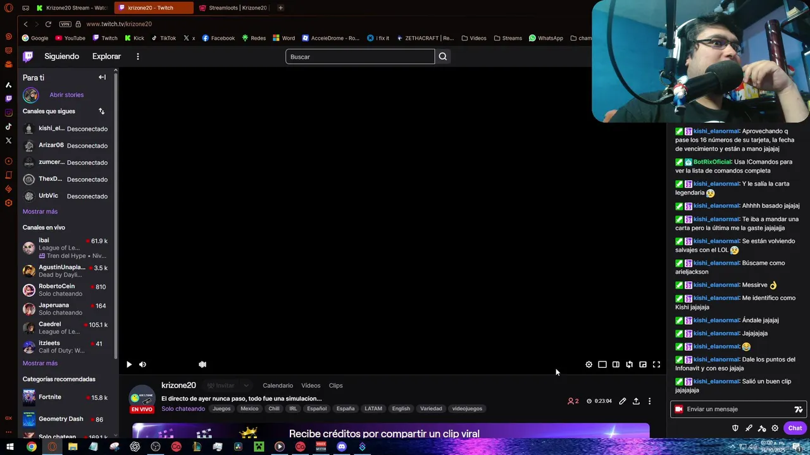Screen dimensions: 810x455
Task: Open the chat shield mod icon
Action: [x=735, y=428]
